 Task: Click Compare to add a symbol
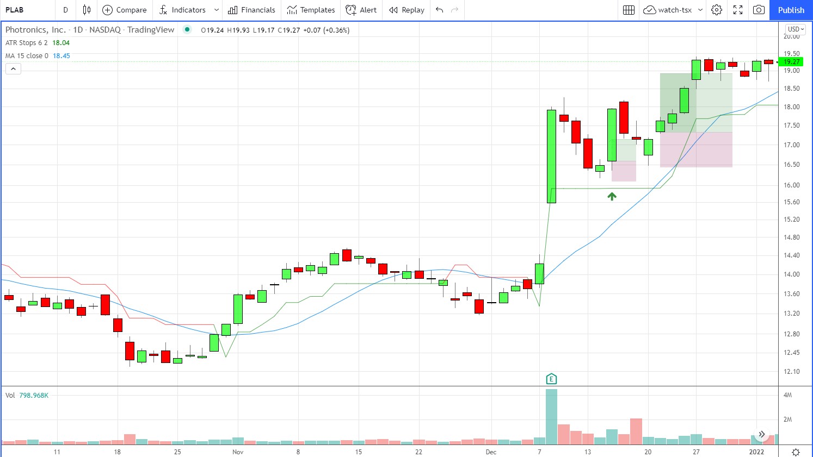(x=125, y=10)
